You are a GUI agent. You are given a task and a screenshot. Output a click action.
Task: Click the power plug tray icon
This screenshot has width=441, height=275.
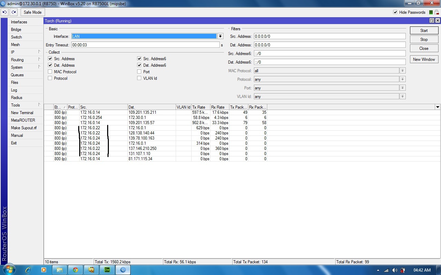coord(402,270)
